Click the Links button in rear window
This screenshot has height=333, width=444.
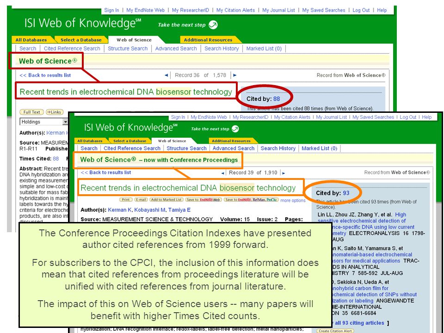pos(55,112)
